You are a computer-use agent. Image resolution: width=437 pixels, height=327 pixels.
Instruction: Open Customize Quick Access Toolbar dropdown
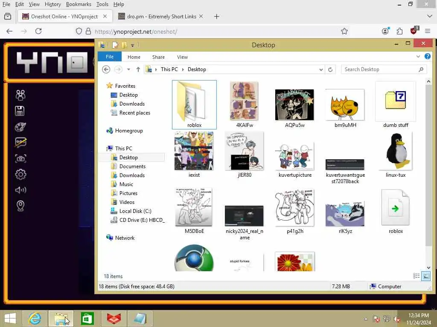pos(132,45)
